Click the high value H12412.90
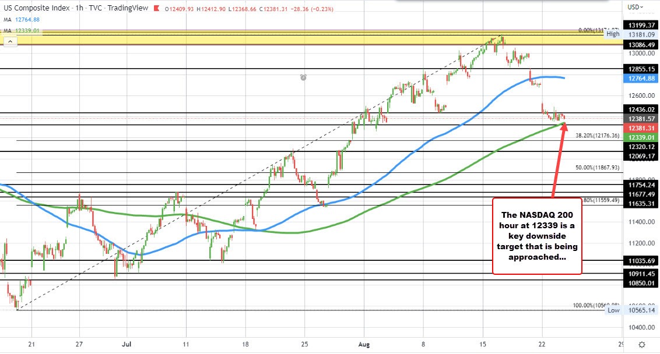660x354 pixels. click(x=210, y=9)
